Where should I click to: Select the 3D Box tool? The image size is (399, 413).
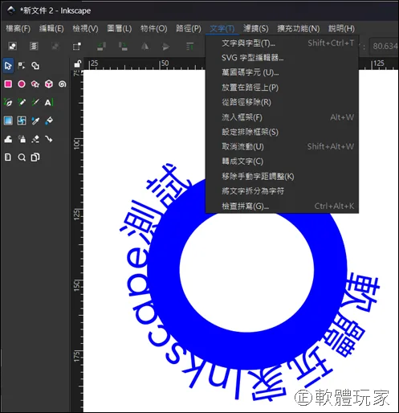point(49,84)
